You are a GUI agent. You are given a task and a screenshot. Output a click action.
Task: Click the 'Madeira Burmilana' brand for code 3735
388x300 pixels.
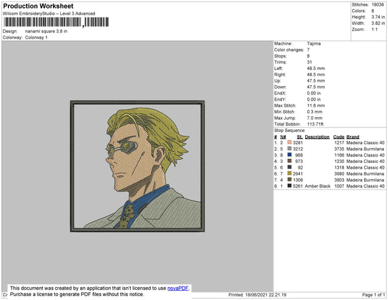tap(365, 149)
